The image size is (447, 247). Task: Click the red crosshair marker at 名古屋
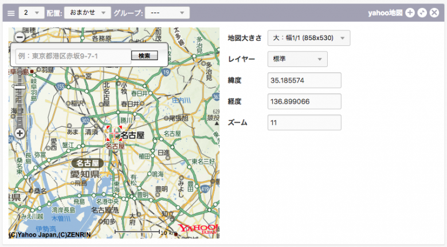coord(113,134)
